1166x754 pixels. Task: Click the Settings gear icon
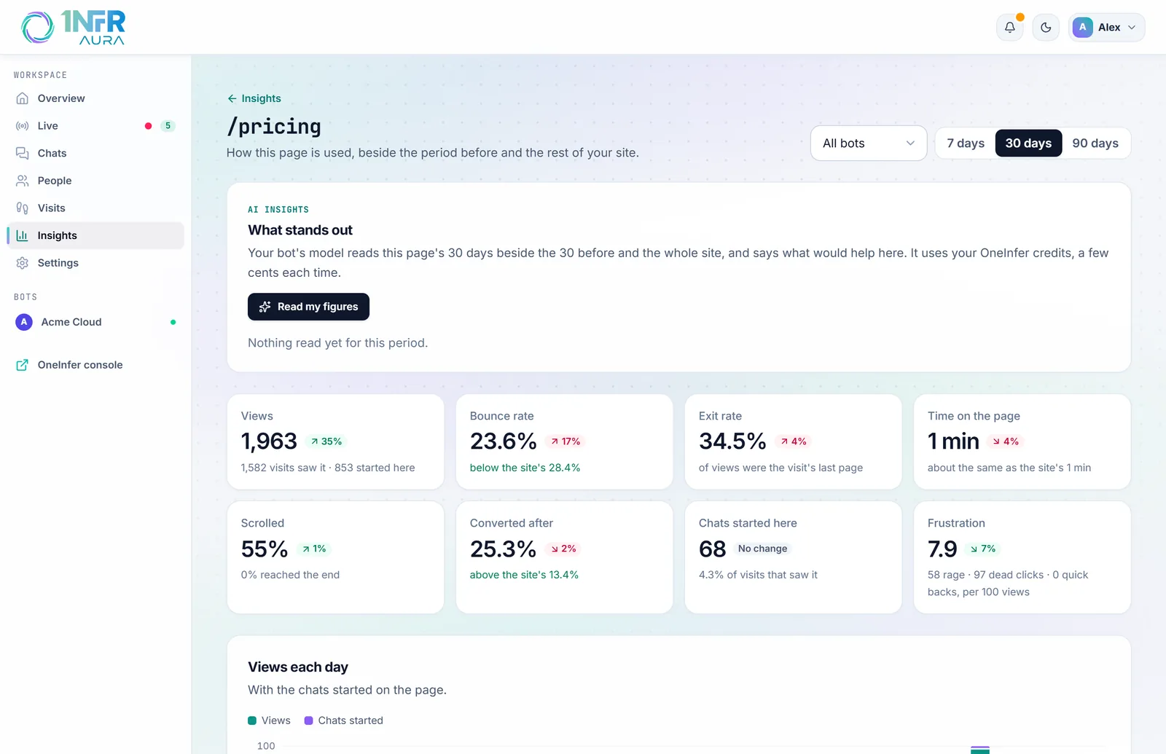(23, 263)
